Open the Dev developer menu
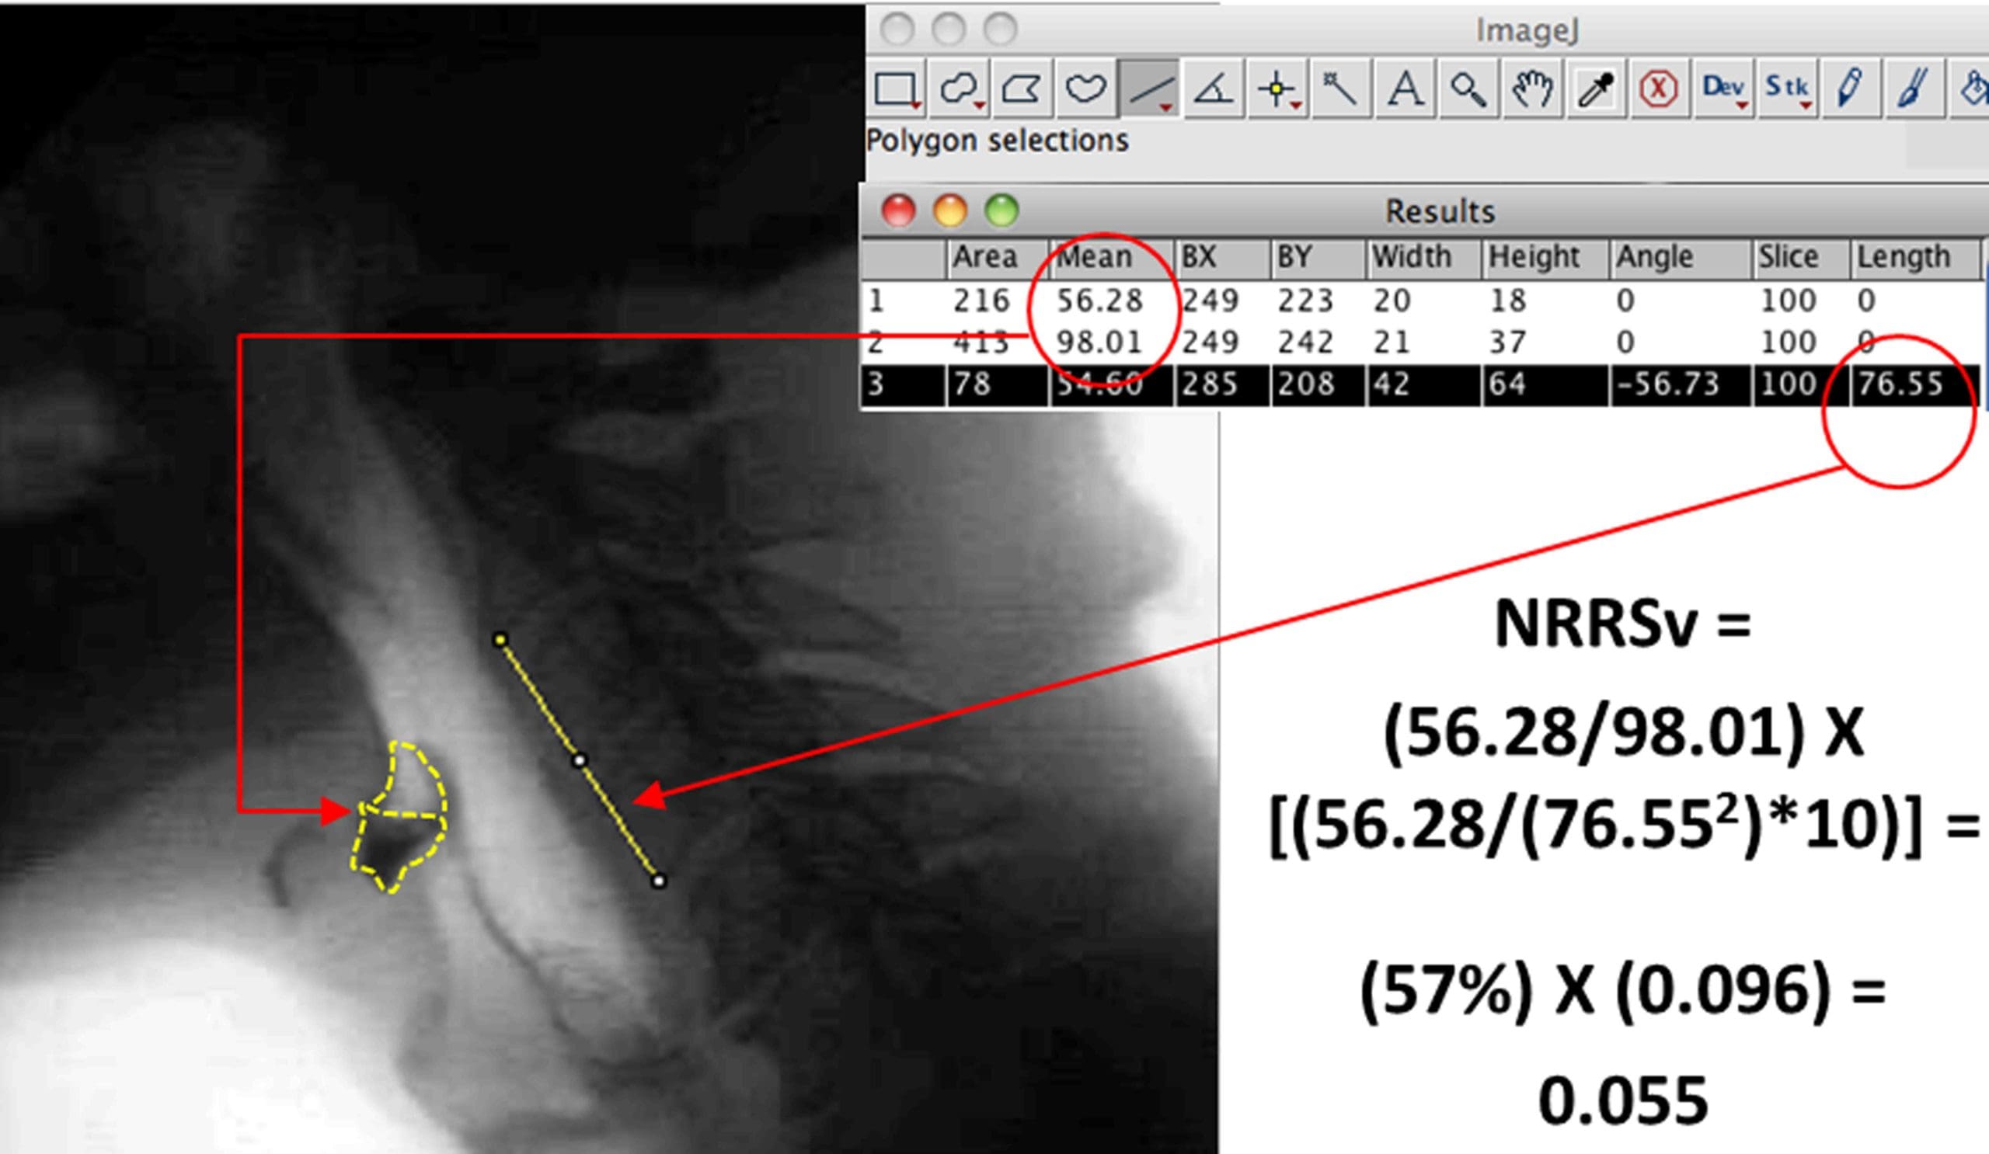This screenshot has width=1989, height=1154. click(1723, 89)
